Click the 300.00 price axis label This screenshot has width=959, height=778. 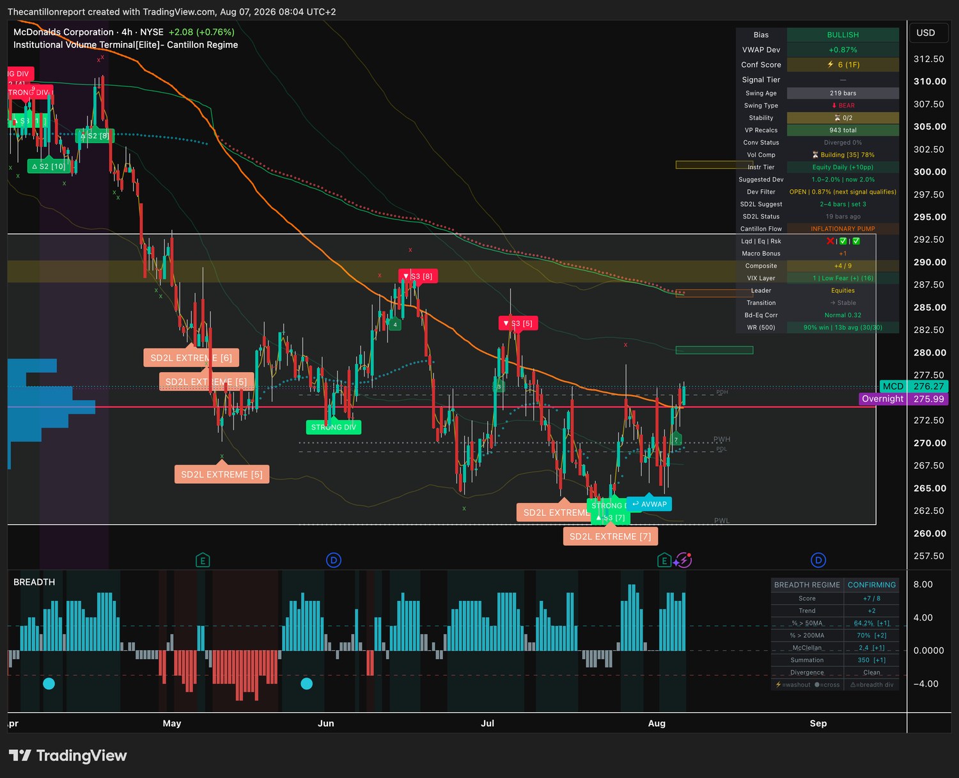tap(930, 171)
